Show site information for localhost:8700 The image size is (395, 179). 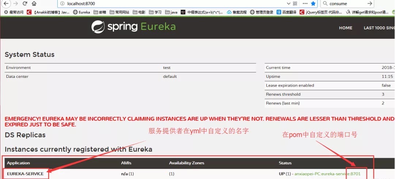click(x=62, y=4)
